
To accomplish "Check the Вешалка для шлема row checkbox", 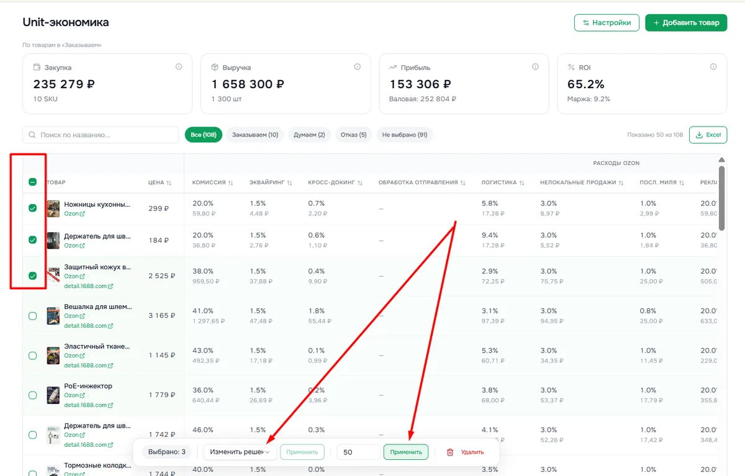I will (x=33, y=316).
